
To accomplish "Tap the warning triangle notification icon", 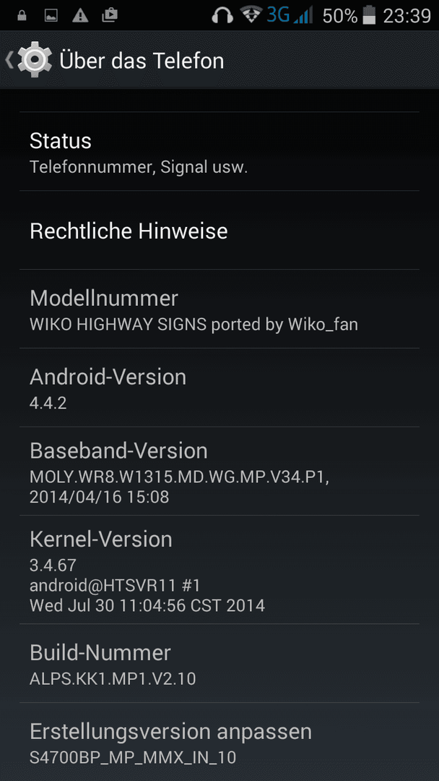I will (79, 16).
